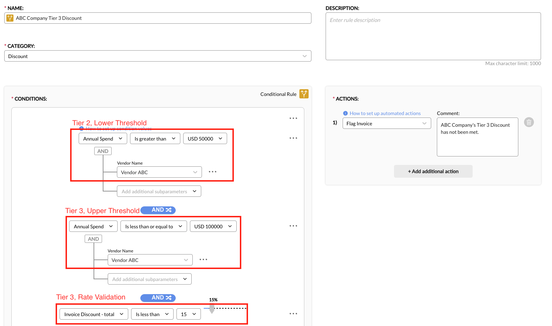Delete the Flag Invoice action with trash icon

[x=529, y=122]
